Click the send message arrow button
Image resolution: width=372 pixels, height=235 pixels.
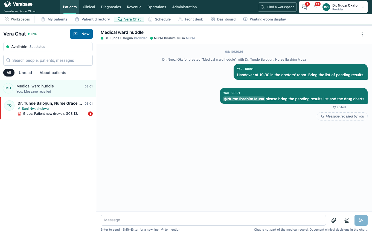361,220
